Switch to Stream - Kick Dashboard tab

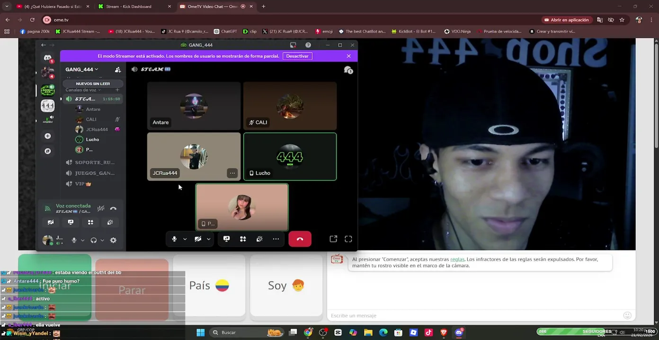tap(134, 7)
